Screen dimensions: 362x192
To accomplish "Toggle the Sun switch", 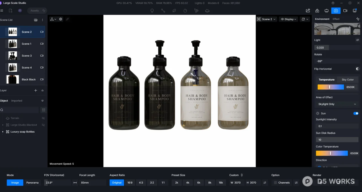I will [356, 113].
